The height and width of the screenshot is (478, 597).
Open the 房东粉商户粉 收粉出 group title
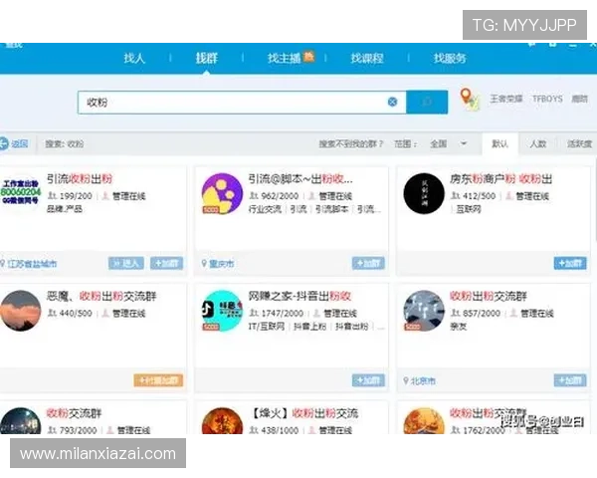(x=501, y=179)
